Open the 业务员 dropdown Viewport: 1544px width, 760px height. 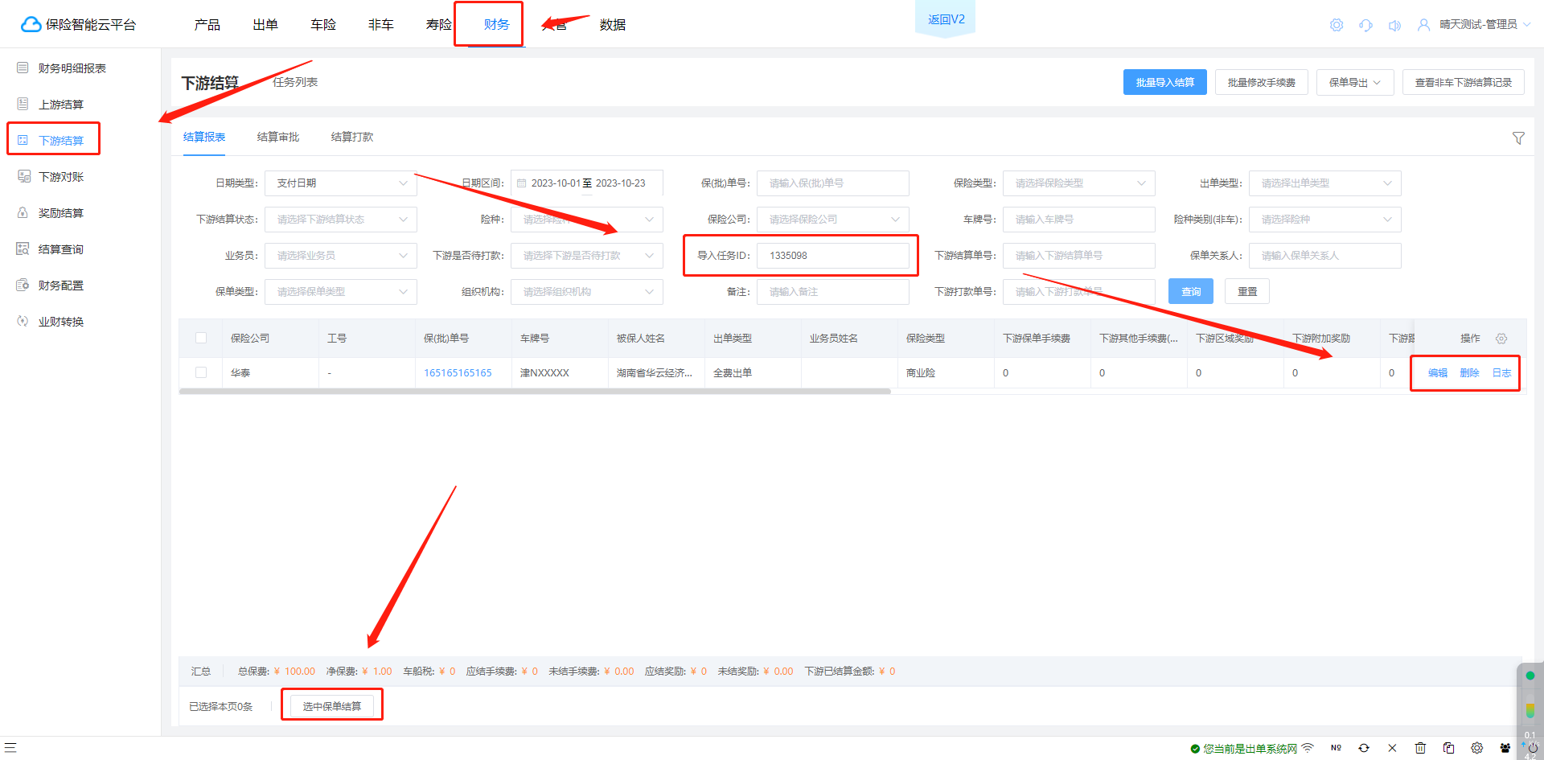341,256
